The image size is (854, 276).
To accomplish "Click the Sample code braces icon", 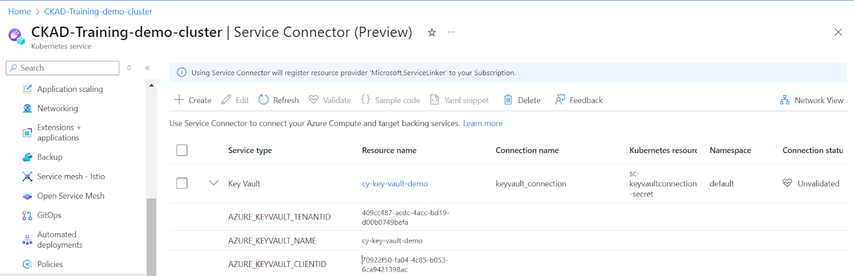I will click(x=366, y=99).
